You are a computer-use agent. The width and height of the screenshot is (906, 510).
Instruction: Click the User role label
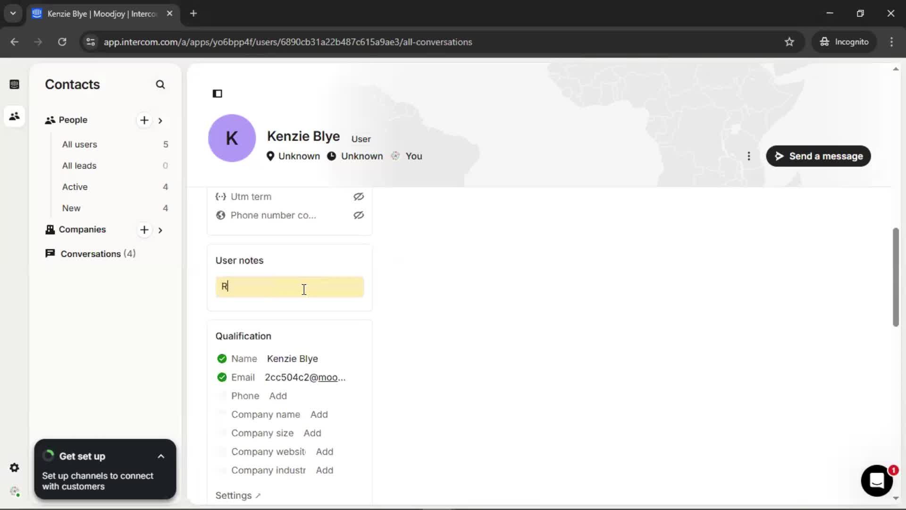pyautogui.click(x=361, y=139)
